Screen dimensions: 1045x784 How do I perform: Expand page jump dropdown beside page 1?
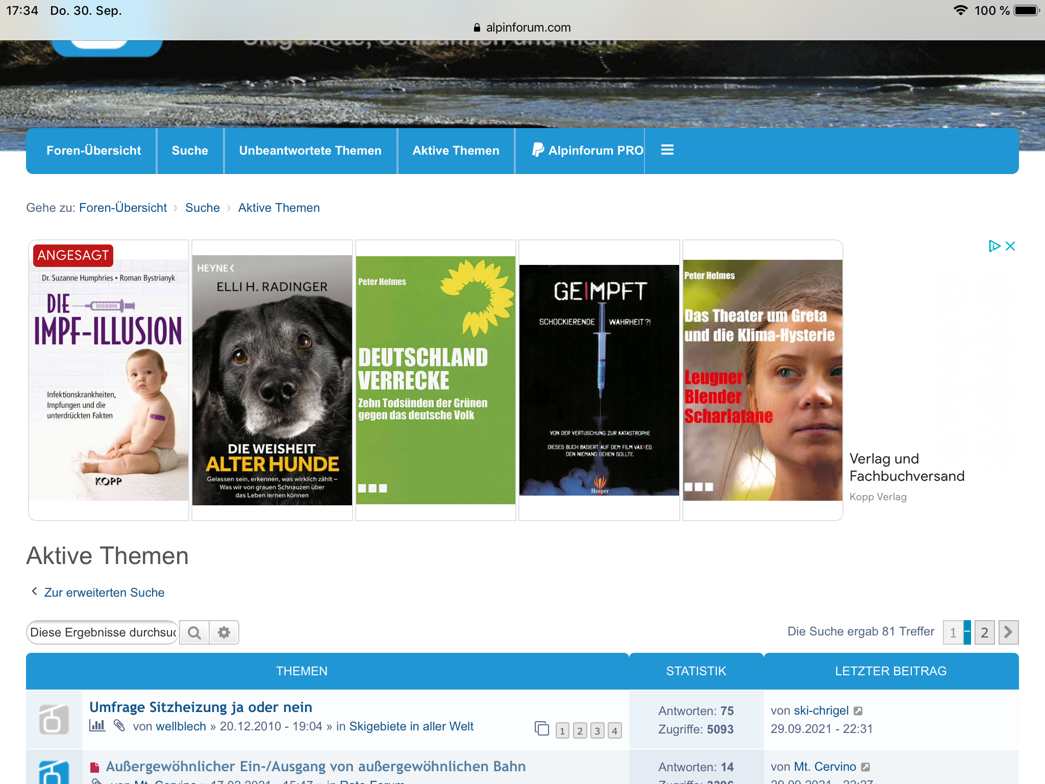pos(967,632)
